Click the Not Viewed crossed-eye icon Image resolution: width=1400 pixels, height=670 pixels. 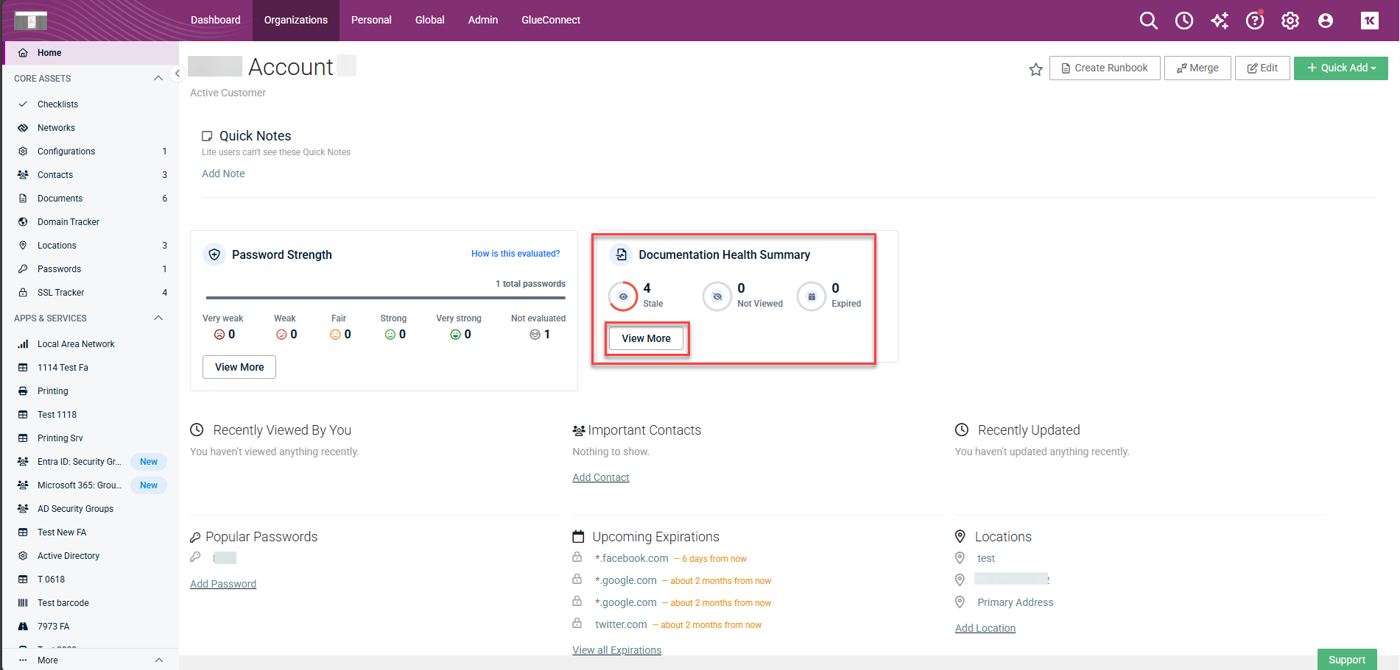click(x=717, y=296)
